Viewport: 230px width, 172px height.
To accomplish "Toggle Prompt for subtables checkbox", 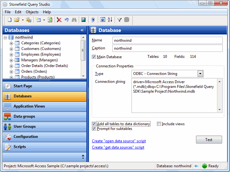I will pyautogui.click(x=94, y=129).
